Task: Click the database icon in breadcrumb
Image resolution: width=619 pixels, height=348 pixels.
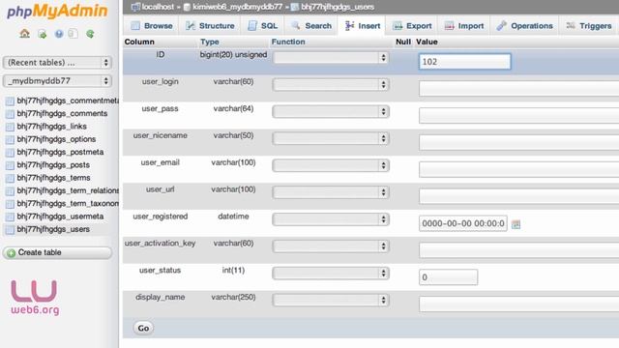Action: click(x=187, y=7)
